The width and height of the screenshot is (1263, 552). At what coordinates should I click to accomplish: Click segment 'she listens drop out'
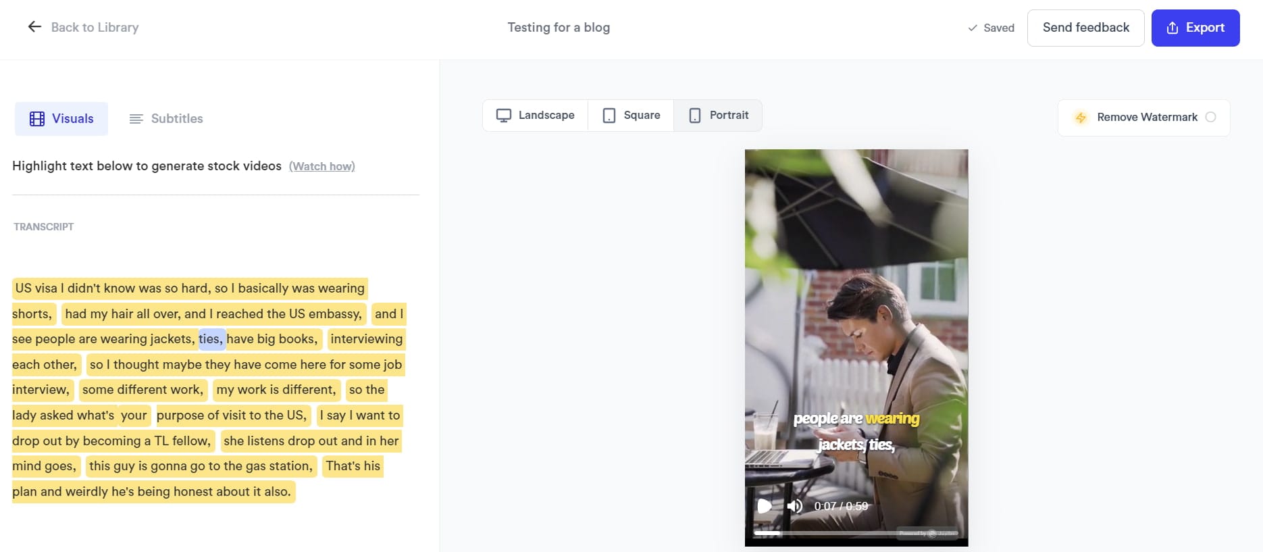point(311,441)
